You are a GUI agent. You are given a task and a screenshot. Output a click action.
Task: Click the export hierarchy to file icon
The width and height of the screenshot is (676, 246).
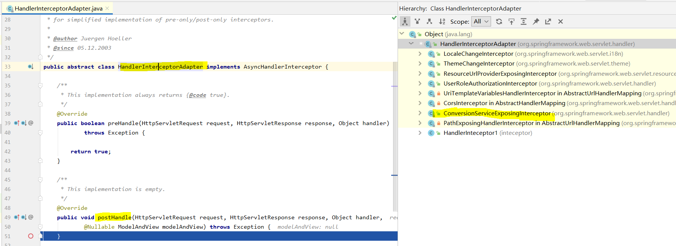click(x=548, y=21)
